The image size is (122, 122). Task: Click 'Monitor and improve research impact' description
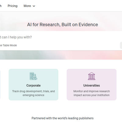click(x=91, y=93)
